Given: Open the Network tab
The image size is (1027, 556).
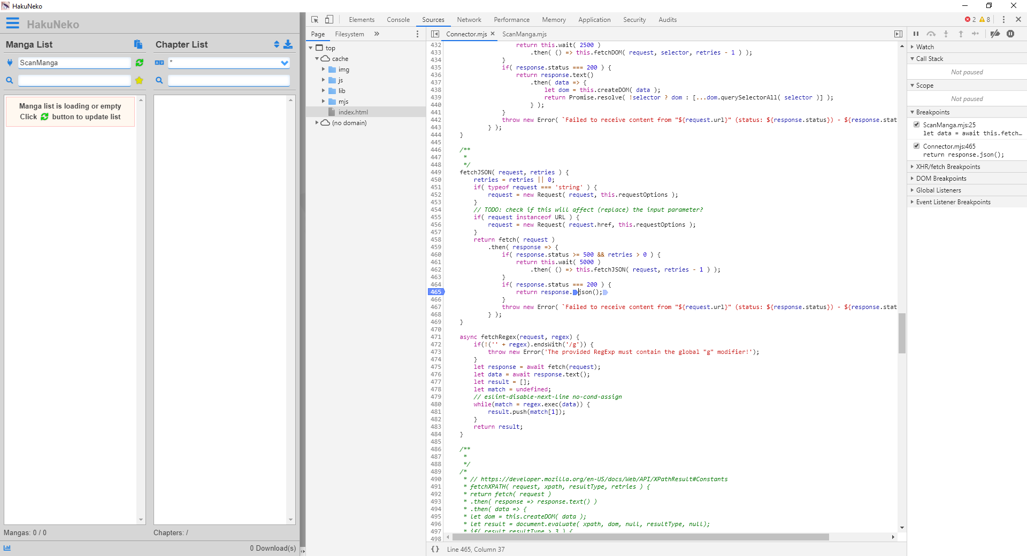Looking at the screenshot, I should click(x=469, y=20).
